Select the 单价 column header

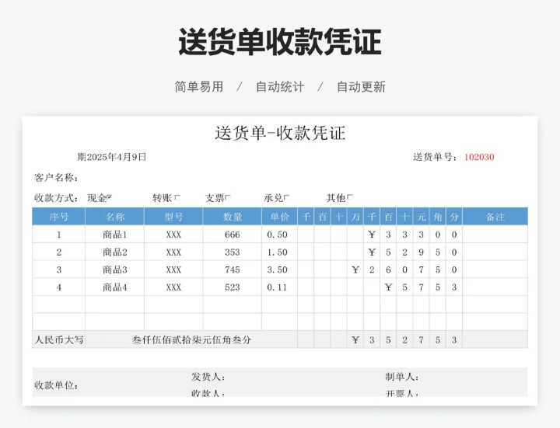pos(280,217)
